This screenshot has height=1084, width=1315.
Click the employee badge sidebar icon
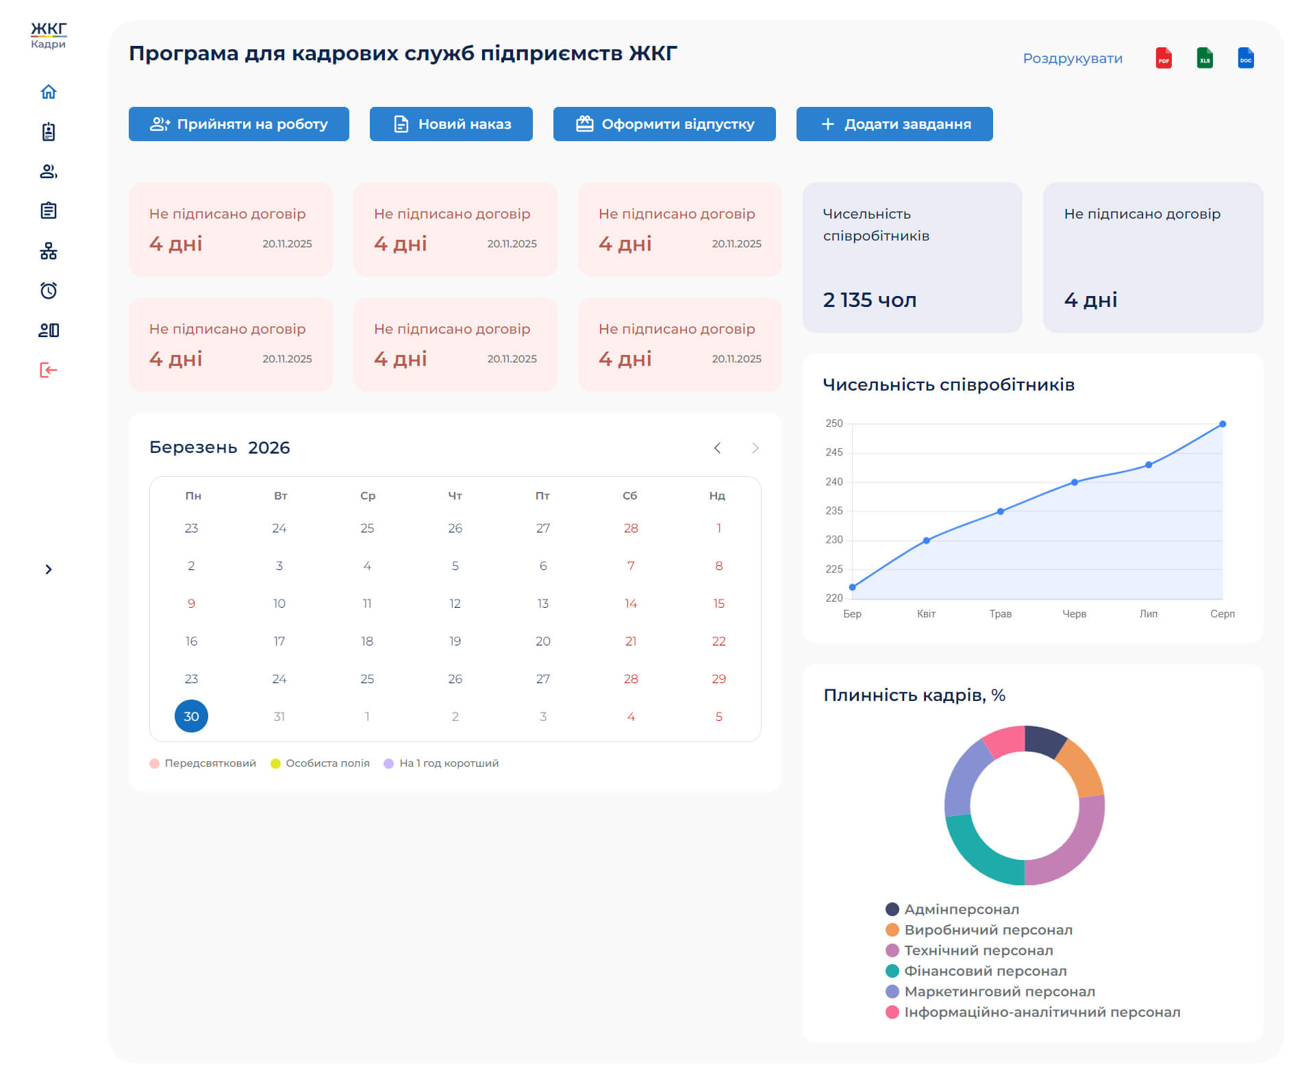click(48, 132)
